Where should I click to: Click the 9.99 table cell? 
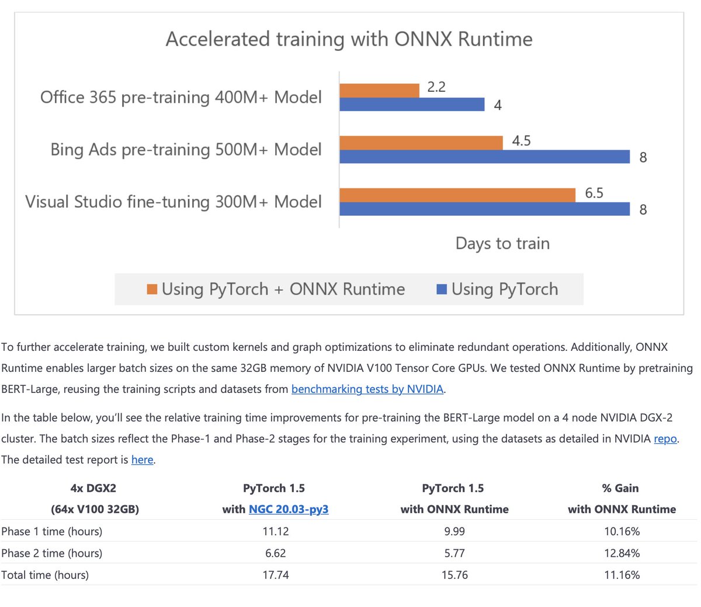pyautogui.click(x=454, y=532)
